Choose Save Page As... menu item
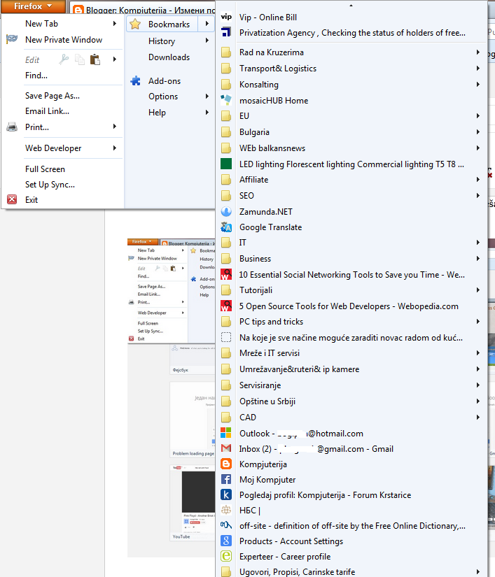Screen dimensions: 495x577 point(62,96)
